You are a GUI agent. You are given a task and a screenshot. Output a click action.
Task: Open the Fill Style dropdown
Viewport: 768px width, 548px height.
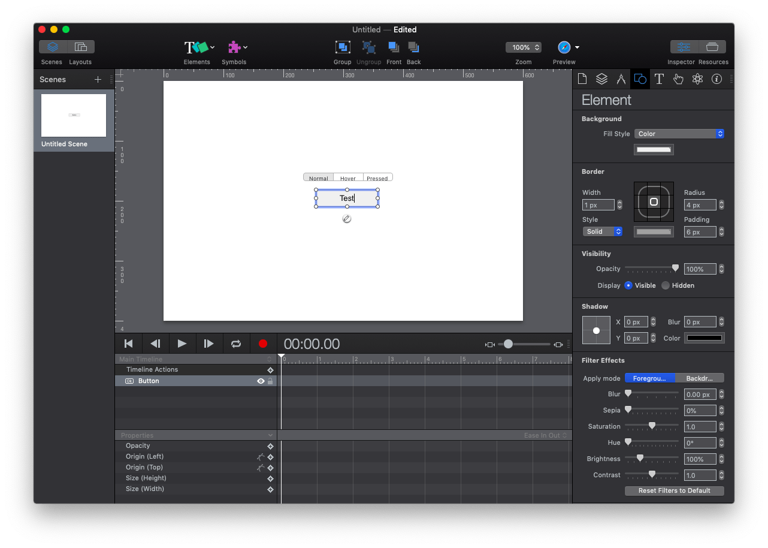coord(679,134)
